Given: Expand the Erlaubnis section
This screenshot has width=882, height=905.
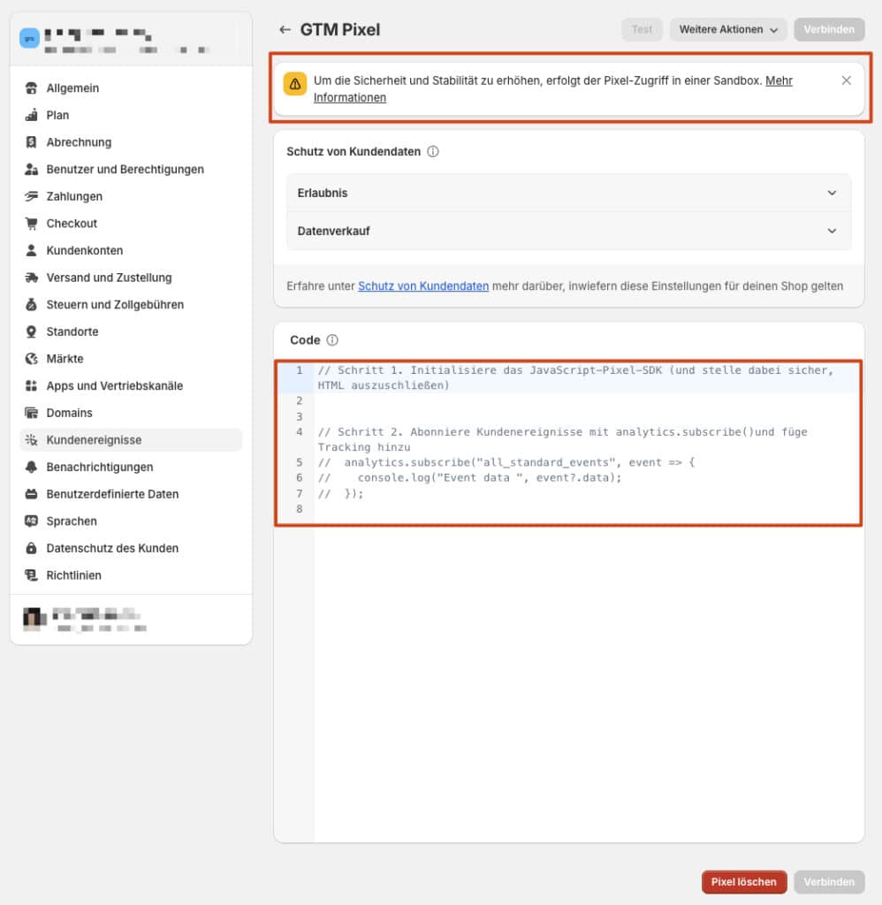Looking at the screenshot, I should [x=568, y=194].
